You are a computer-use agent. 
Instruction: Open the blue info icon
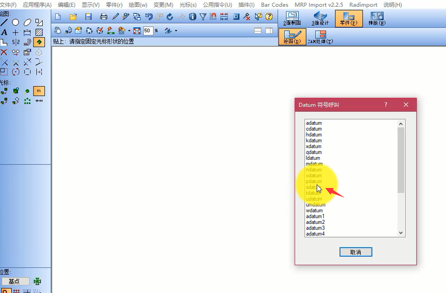(x=192, y=17)
